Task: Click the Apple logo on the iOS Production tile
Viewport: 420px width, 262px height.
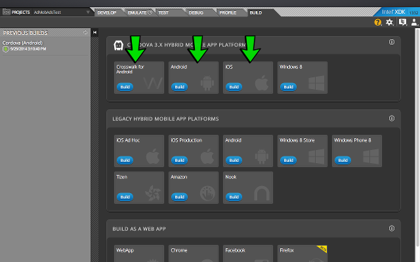Action: pyautogui.click(x=207, y=156)
